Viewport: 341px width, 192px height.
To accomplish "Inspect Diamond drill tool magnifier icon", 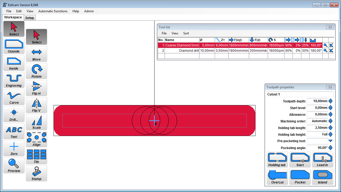I will (x=325, y=51).
